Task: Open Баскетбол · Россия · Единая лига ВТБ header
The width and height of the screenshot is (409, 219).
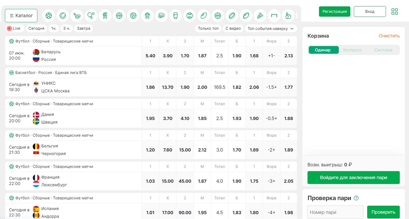Action: (x=51, y=72)
